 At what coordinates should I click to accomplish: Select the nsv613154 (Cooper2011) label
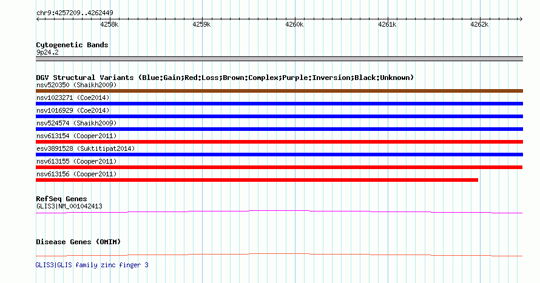[76, 136]
